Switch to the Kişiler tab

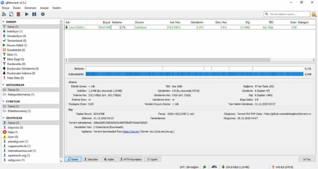pyautogui.click(x=109, y=160)
